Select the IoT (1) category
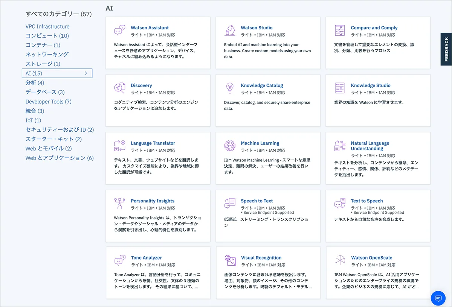The image size is (452, 307). click(33, 120)
